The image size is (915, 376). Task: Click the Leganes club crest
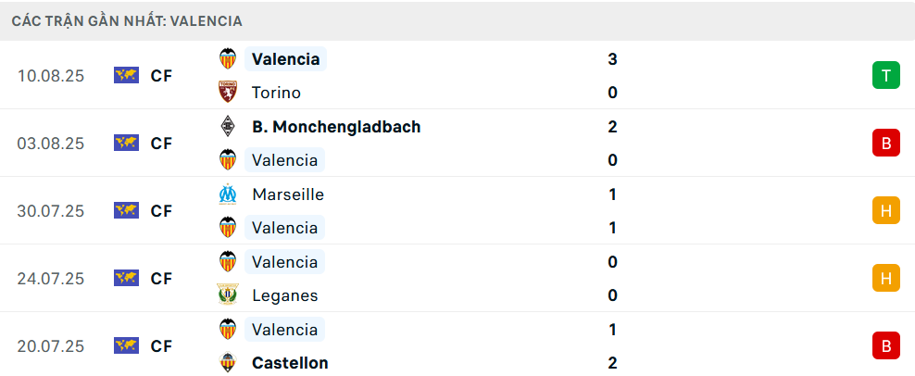click(x=227, y=295)
